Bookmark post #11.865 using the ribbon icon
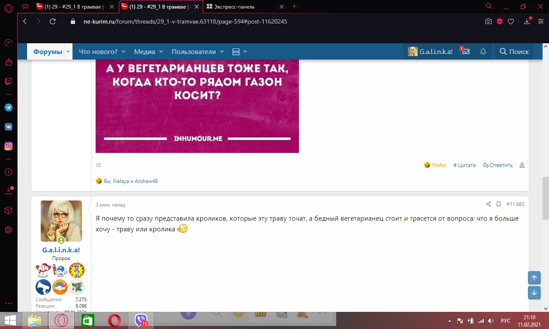The width and height of the screenshot is (549, 329). (x=499, y=204)
